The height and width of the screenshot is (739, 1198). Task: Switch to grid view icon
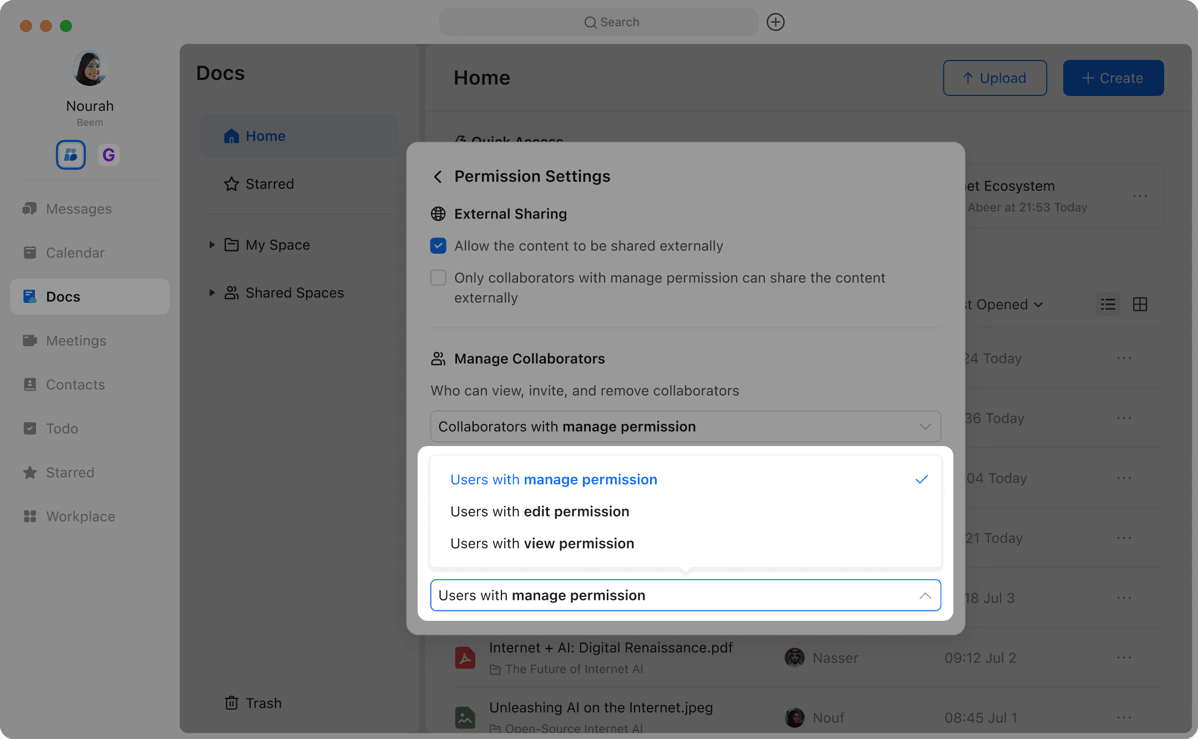[1140, 305]
